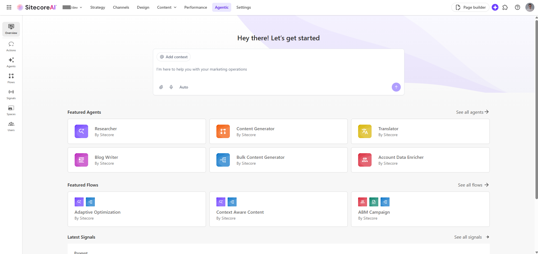Open the Users section in the sidebar
538x254 pixels.
pyautogui.click(x=11, y=126)
